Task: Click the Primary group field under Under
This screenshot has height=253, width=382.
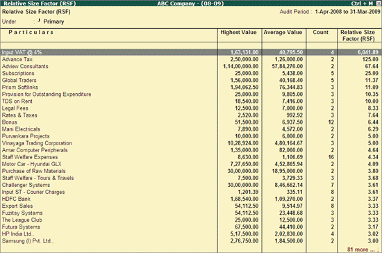Action: pos(53,22)
